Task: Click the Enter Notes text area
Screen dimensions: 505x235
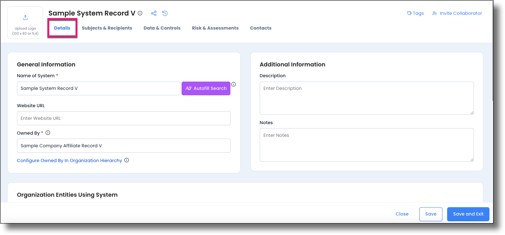Action: (366, 144)
